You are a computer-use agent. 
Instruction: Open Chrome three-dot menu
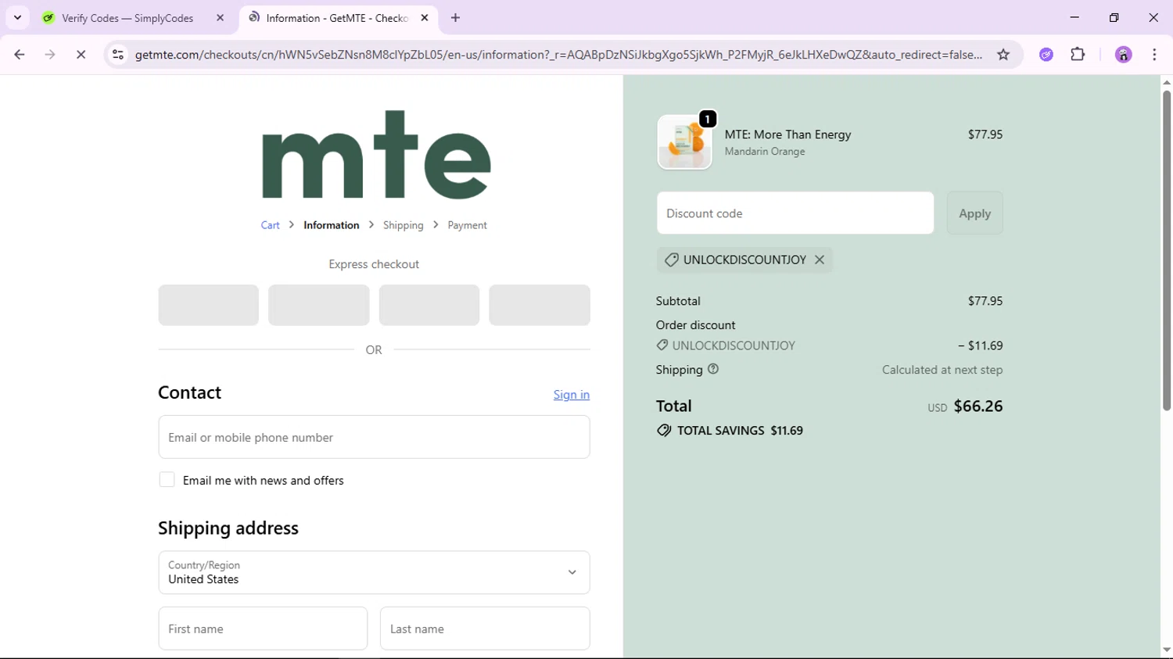[x=1154, y=55]
